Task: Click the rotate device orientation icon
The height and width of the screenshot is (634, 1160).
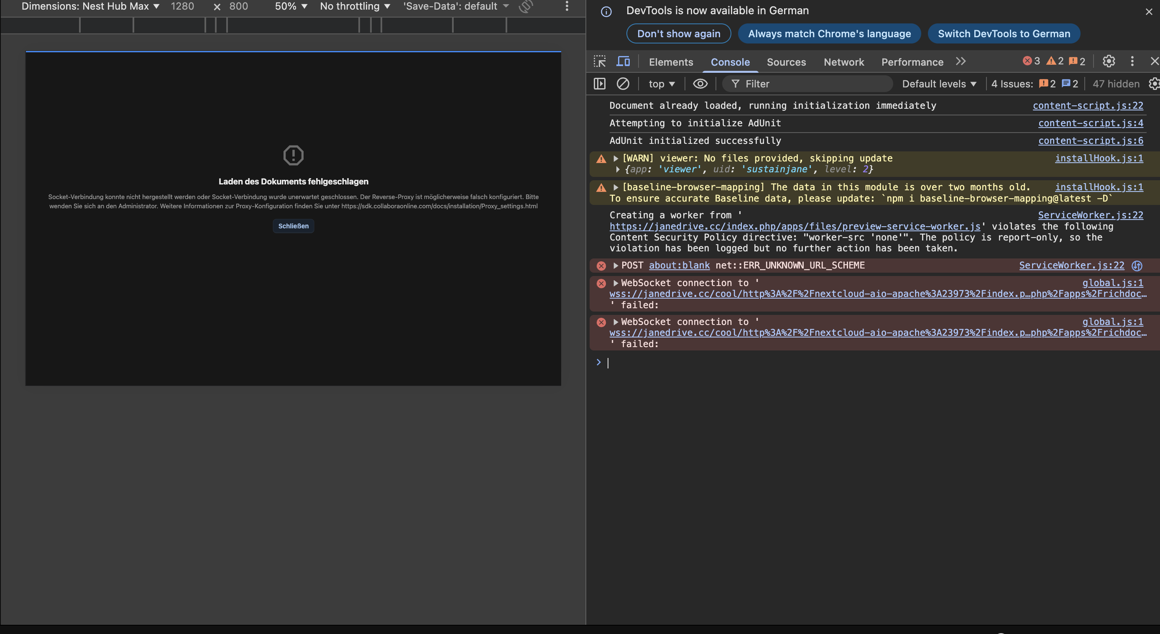Action: point(526,6)
